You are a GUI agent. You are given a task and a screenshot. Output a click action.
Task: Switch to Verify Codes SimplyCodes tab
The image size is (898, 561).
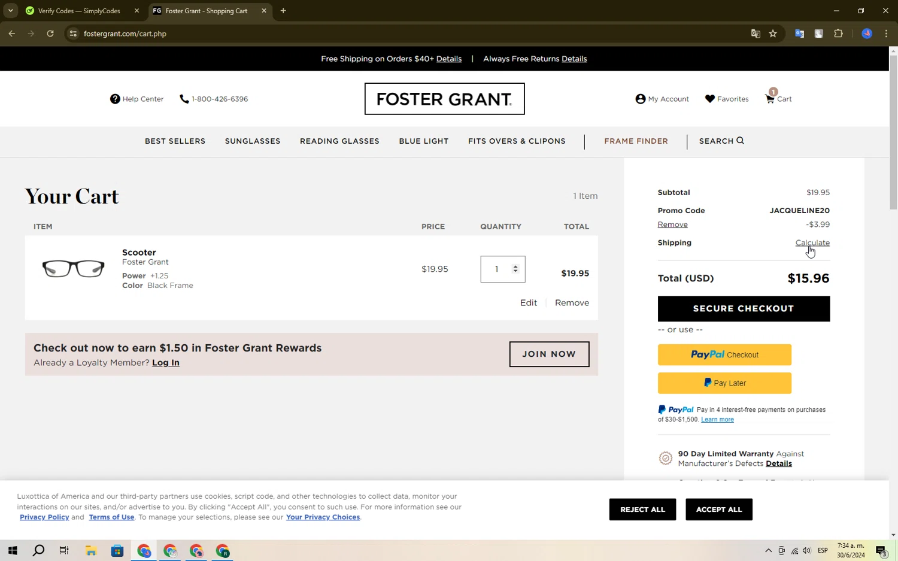[79, 11]
